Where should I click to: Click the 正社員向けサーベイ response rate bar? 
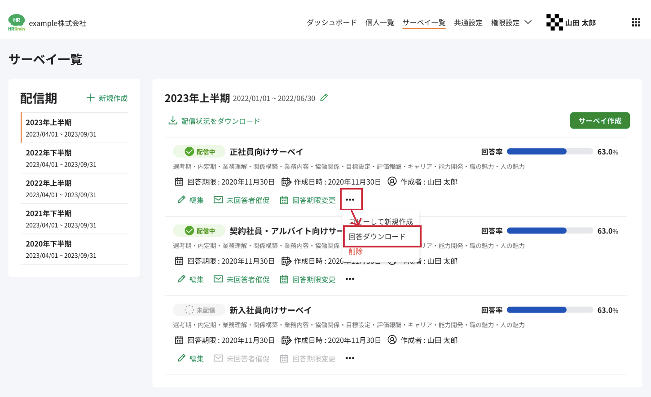click(550, 152)
